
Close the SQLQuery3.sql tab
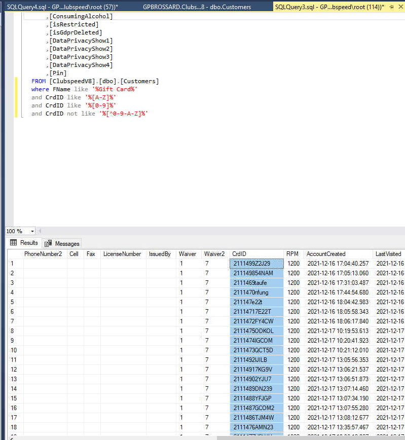pos(401,7)
